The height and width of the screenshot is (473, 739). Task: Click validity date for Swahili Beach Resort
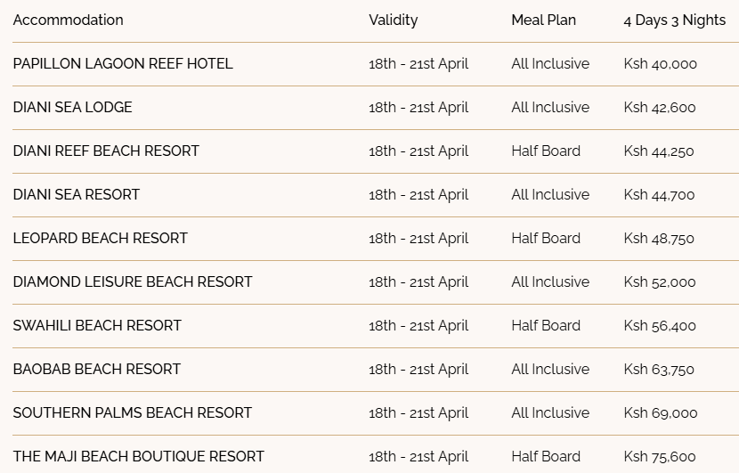coord(418,325)
